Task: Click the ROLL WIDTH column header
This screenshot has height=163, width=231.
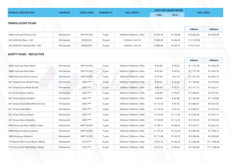Action: point(132,13)
